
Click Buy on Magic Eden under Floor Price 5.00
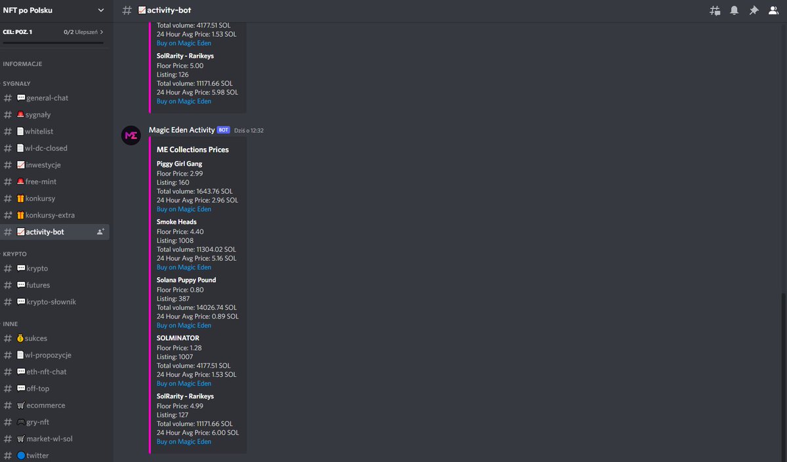click(x=184, y=102)
